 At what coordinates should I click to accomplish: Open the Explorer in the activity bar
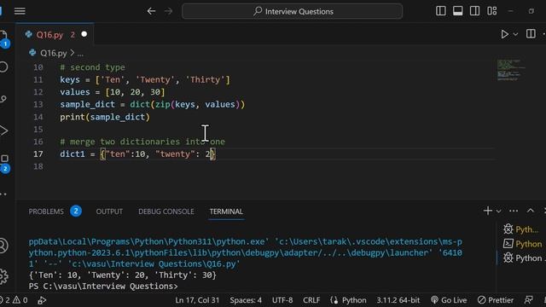coord(3,38)
